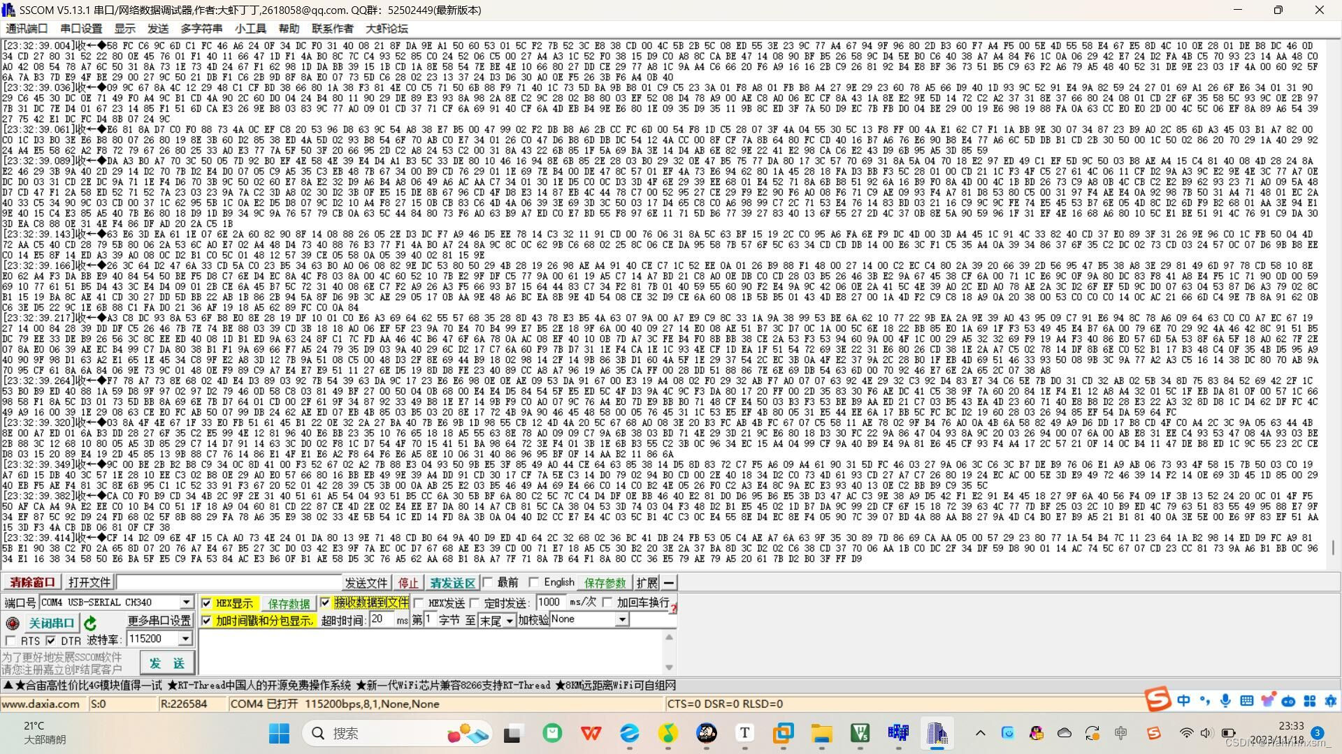Open Microsoft Edge from the taskbar
Viewport: 1342px width, 754px height.
point(629,733)
